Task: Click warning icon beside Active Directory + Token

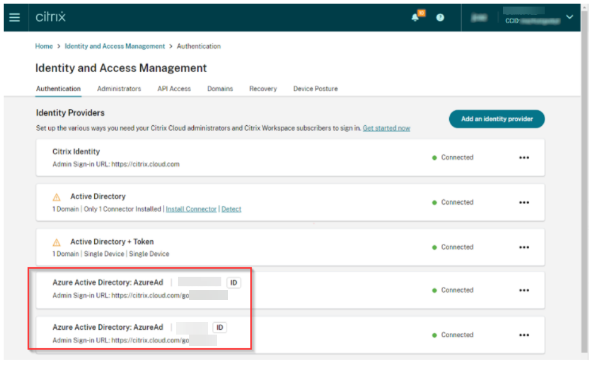Action: 57,242
